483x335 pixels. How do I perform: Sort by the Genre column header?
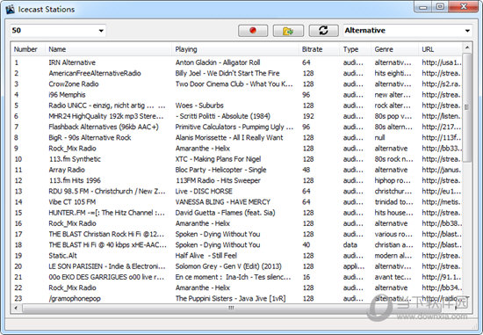pos(384,49)
